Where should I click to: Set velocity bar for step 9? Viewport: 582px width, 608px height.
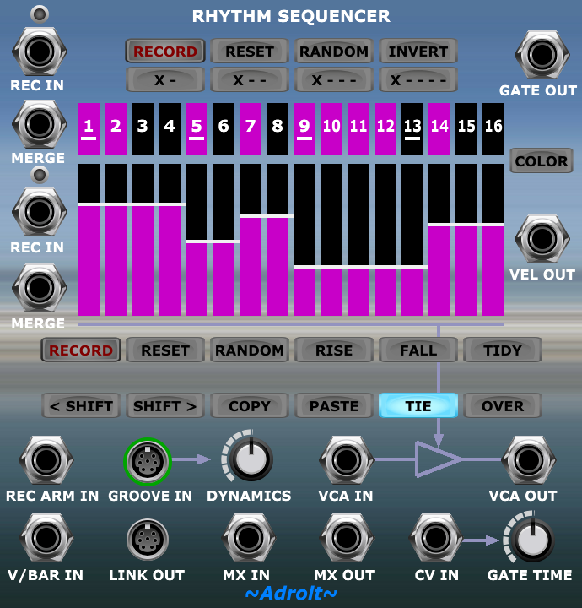click(304, 240)
